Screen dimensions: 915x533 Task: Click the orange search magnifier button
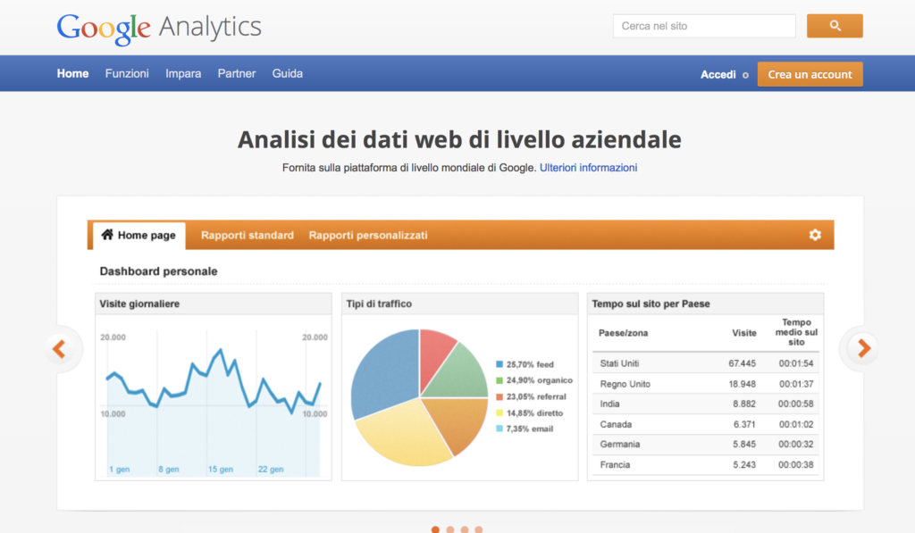[x=835, y=26]
